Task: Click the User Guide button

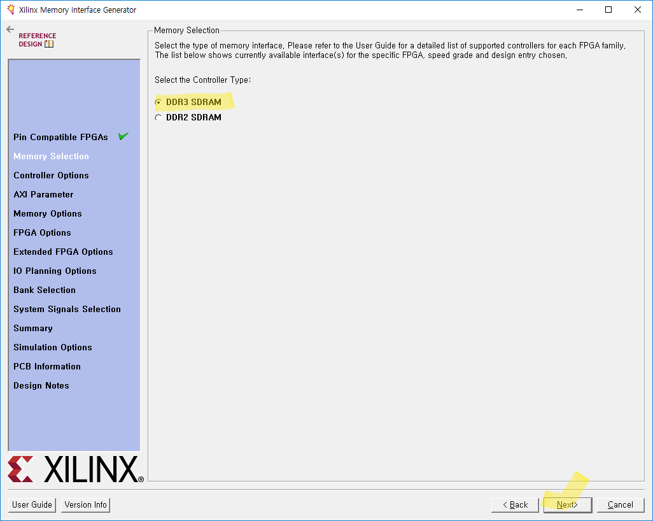Action: 32,504
